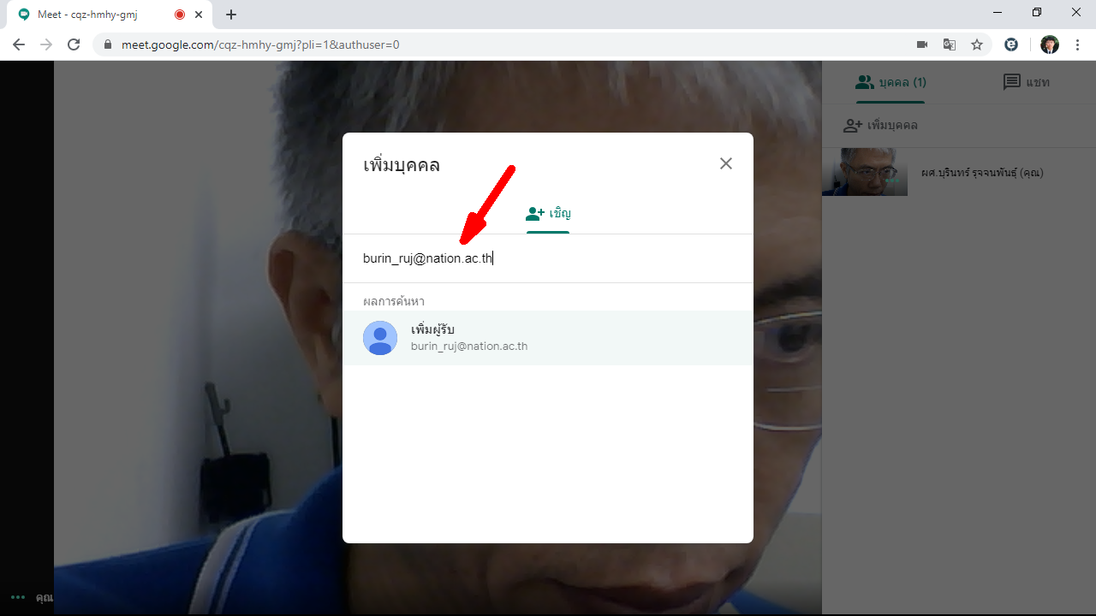Click the browser extension icon
Viewport: 1096px width, 616px height.
coord(1011,44)
